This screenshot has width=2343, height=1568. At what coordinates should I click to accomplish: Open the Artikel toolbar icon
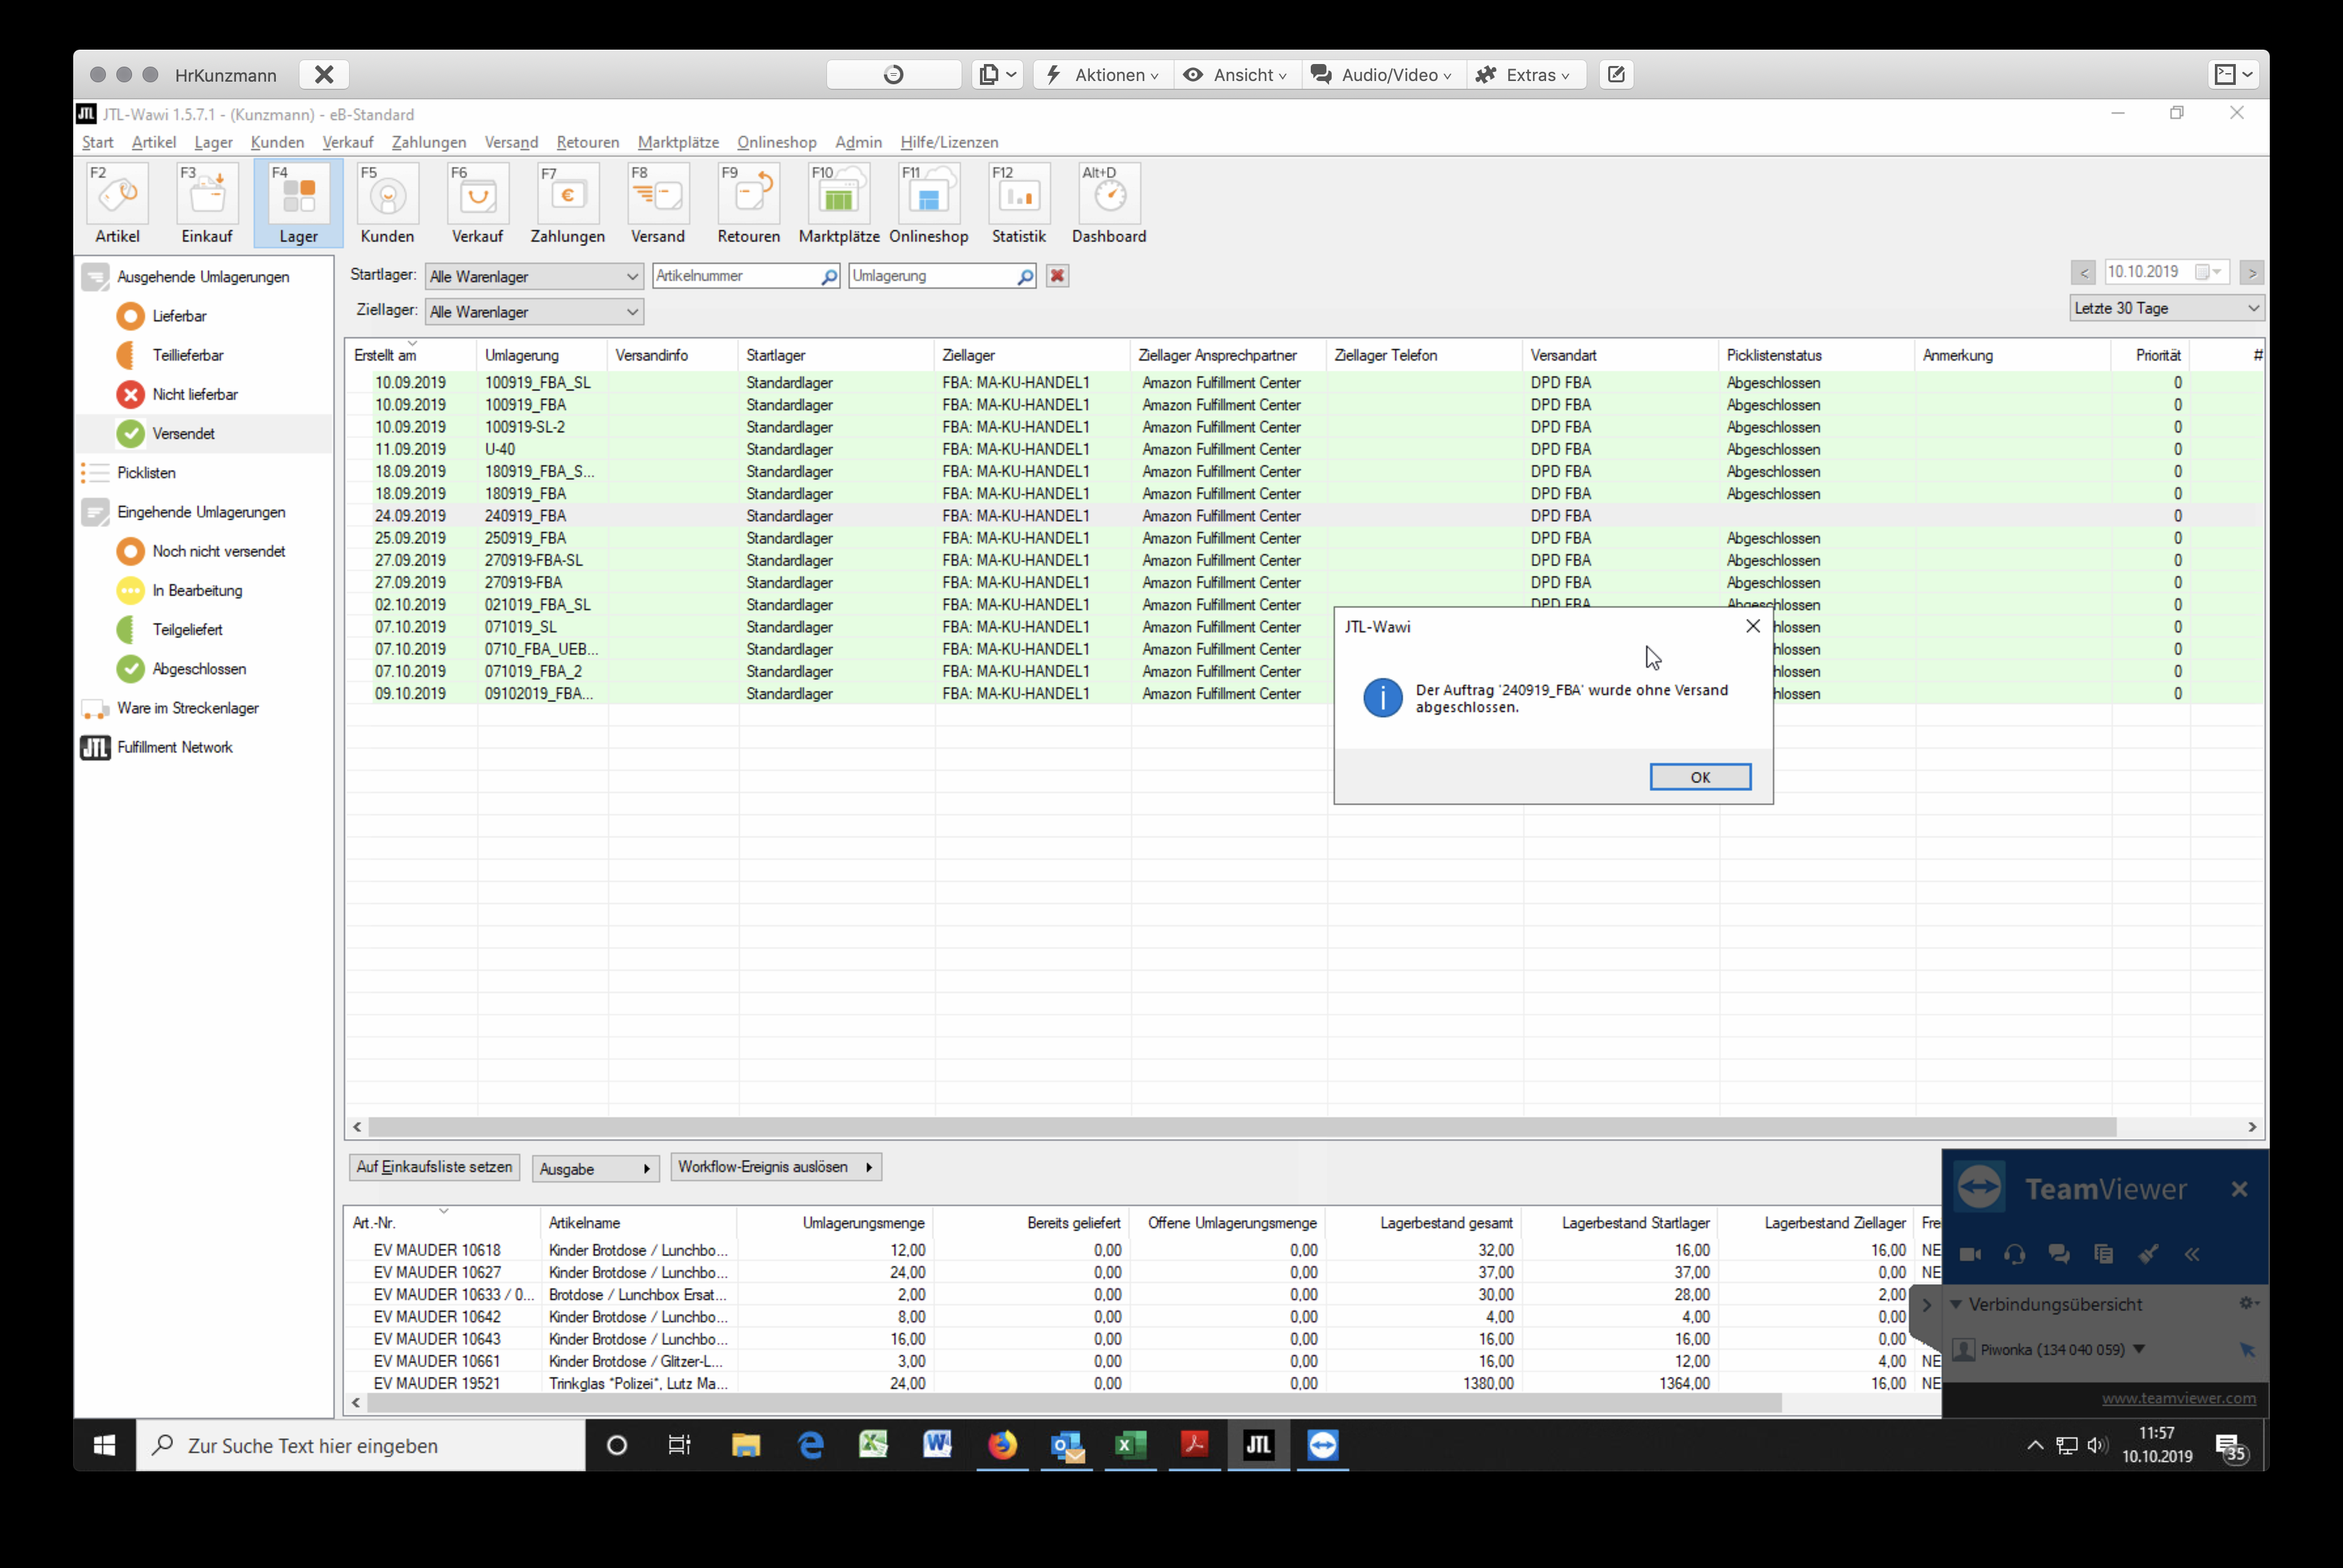coord(117,204)
